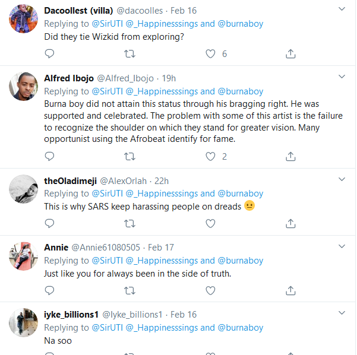
Task: Reply to Annie's tweet
Action: [x=50, y=291]
